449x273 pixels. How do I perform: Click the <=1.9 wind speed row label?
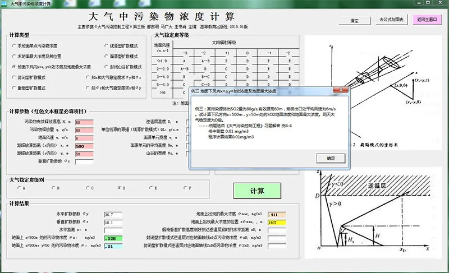162,61
